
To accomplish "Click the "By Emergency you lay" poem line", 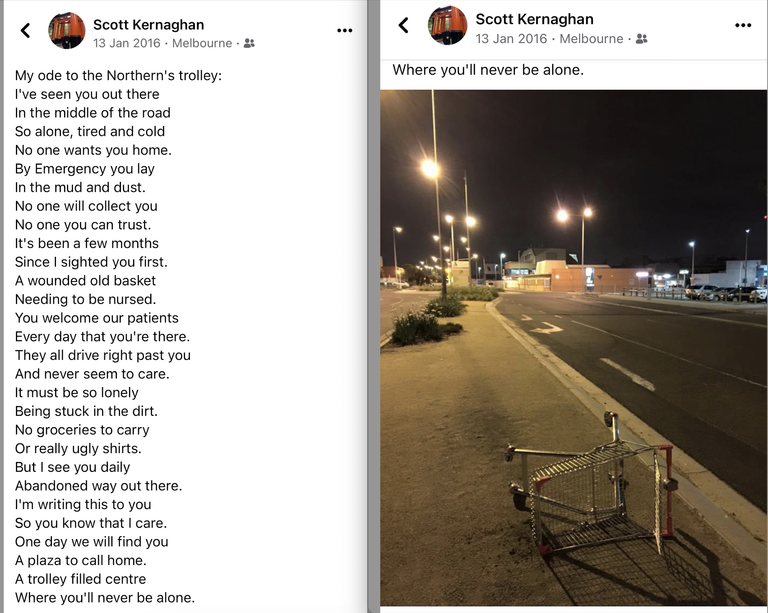I will click(x=85, y=169).
